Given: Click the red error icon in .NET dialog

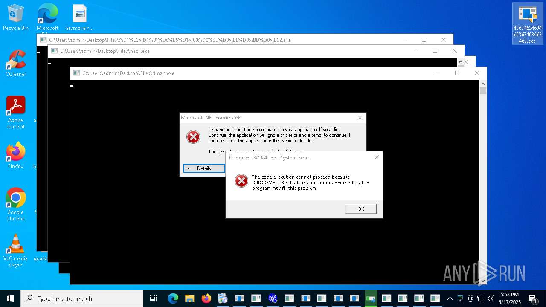Looking at the screenshot, I should pos(193,137).
